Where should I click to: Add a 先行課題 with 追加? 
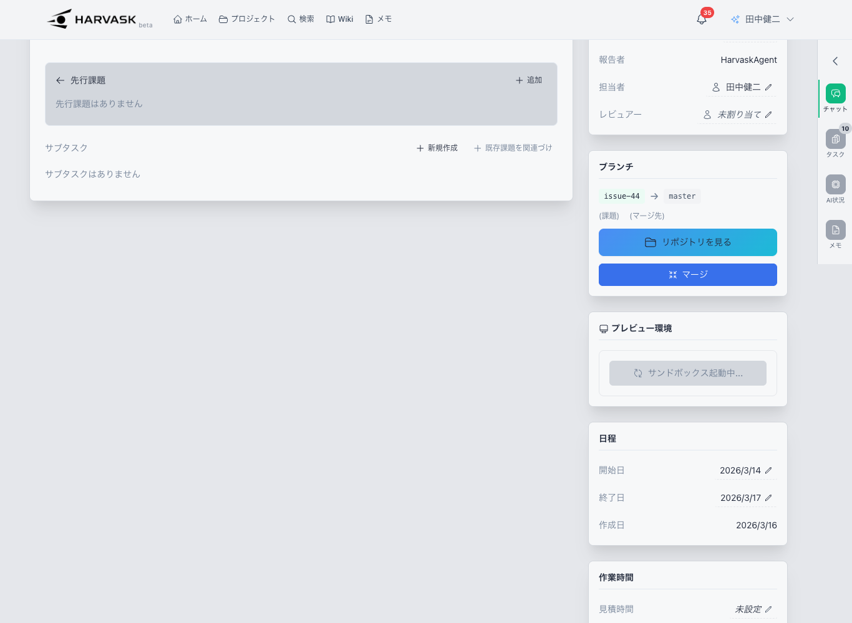[529, 80]
